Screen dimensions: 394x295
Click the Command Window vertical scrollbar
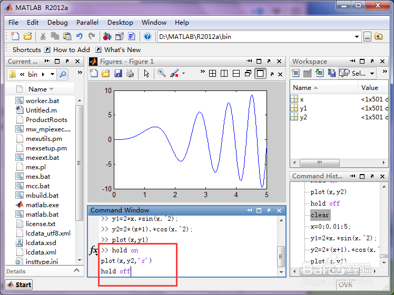coord(281,257)
